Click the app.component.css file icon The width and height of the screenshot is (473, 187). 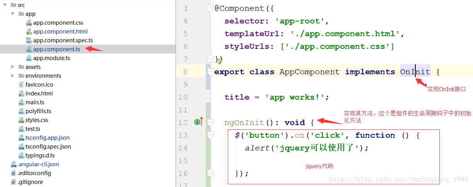[x=29, y=23]
